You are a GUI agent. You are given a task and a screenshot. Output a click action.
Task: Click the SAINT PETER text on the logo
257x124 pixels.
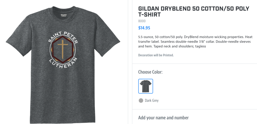[x=63, y=37]
